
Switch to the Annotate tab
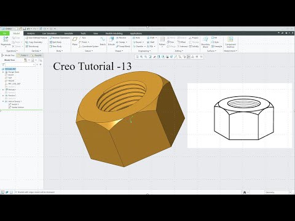click(x=69, y=33)
